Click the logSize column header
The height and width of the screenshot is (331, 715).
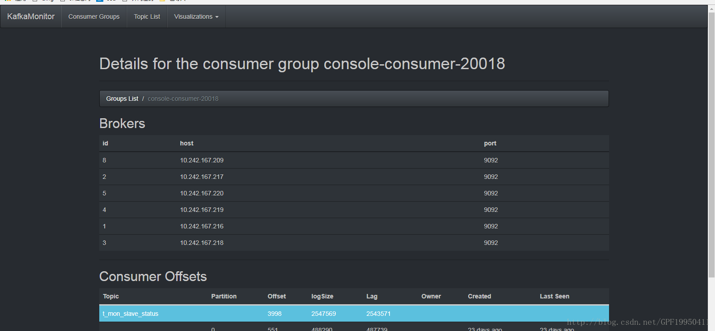(322, 296)
